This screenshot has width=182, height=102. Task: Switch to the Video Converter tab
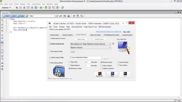pos(95,35)
